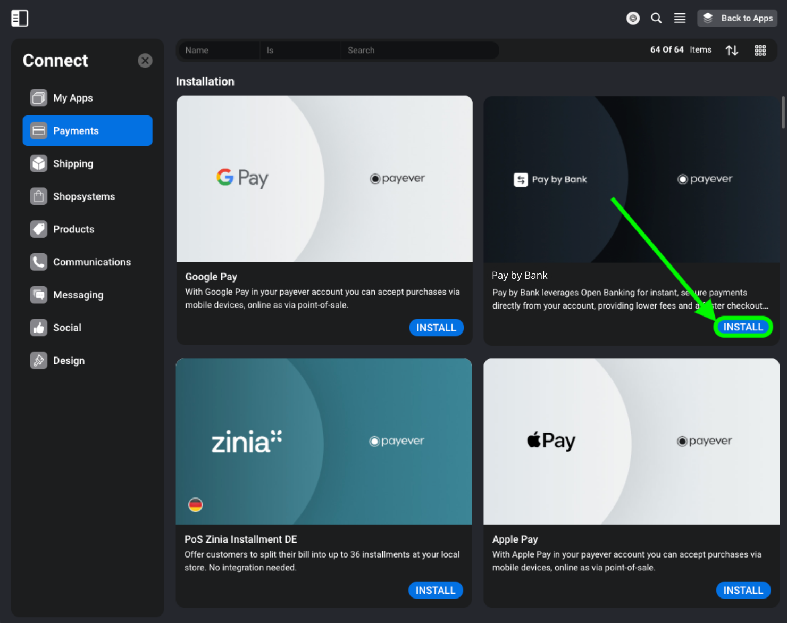Close the Connect sidebar panel
787x623 pixels.
pyautogui.click(x=145, y=61)
